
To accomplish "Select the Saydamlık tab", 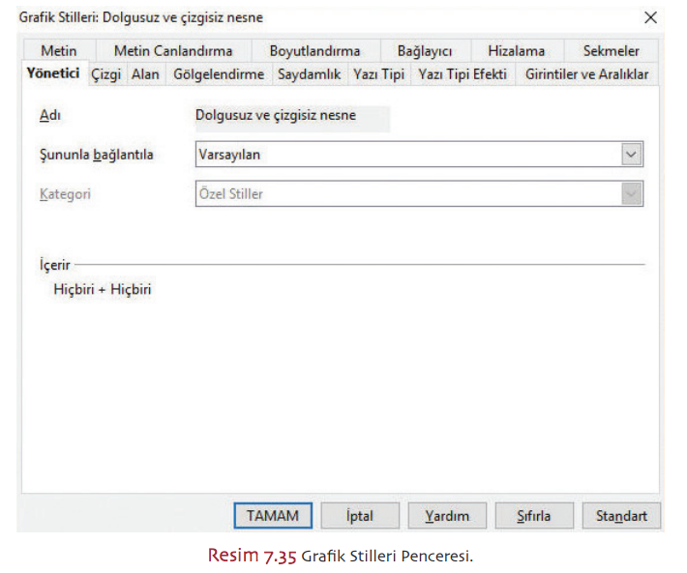I will 309,74.
